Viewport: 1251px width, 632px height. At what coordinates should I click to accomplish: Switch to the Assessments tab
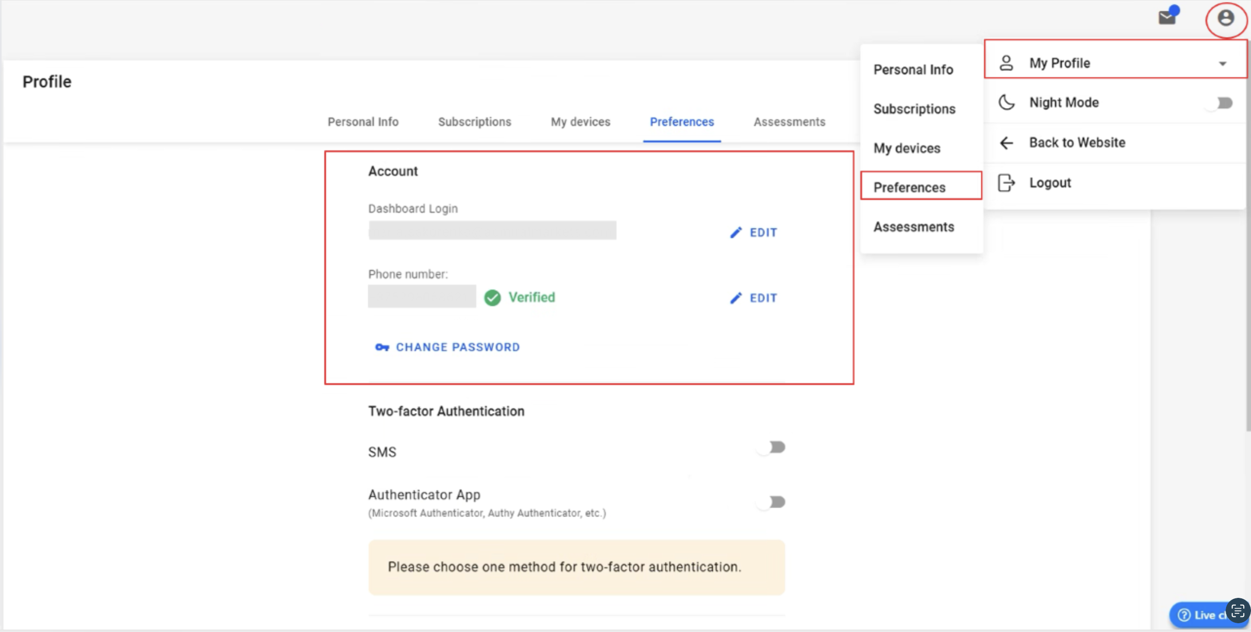coord(789,122)
